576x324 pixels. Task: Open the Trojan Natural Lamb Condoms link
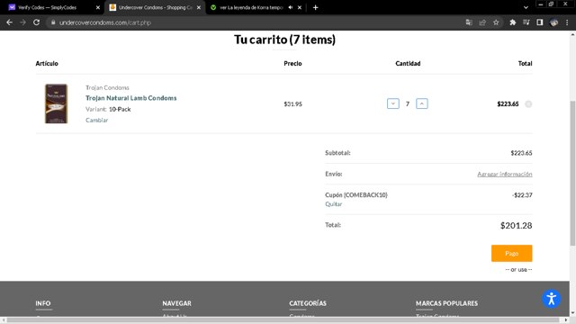pos(131,98)
